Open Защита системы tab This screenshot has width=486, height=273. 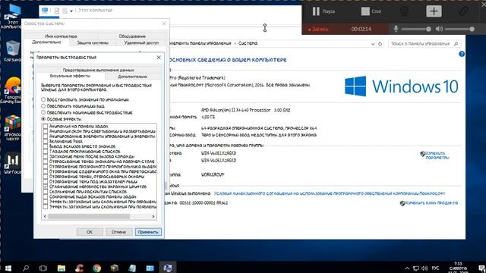(x=93, y=42)
